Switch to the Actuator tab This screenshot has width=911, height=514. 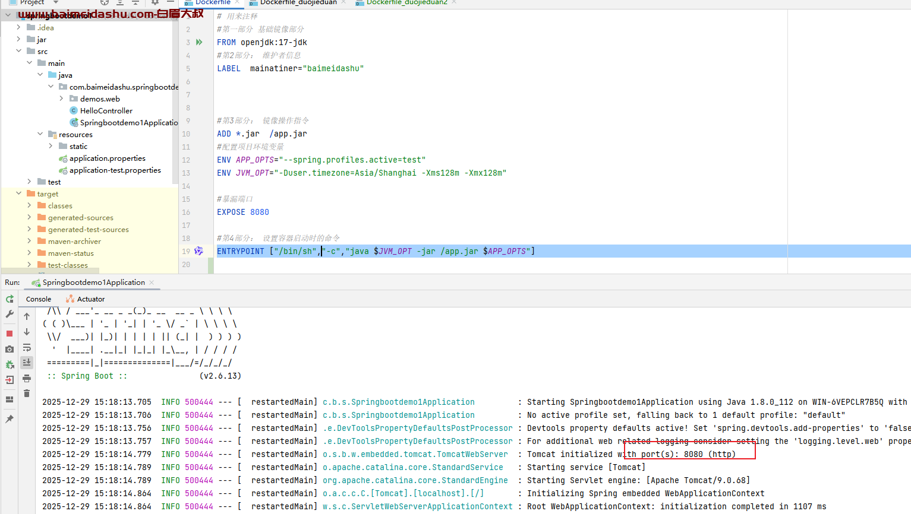90,299
